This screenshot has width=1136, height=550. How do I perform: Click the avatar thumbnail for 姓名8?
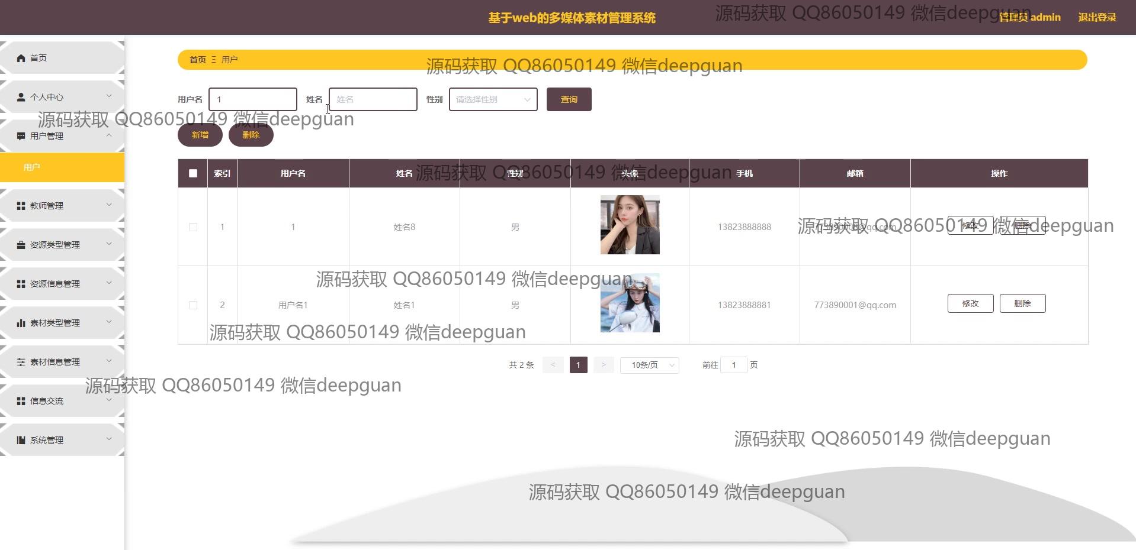pos(630,225)
